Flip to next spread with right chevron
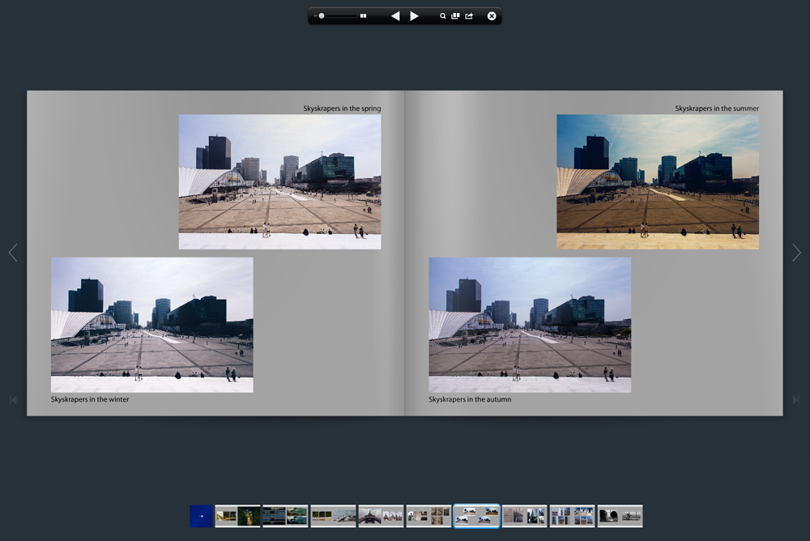This screenshot has width=810, height=541. click(x=796, y=253)
